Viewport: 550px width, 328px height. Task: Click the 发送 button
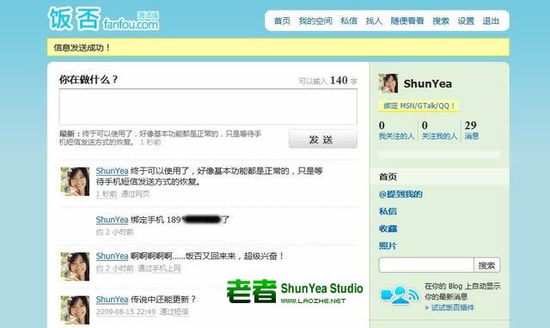click(x=323, y=139)
